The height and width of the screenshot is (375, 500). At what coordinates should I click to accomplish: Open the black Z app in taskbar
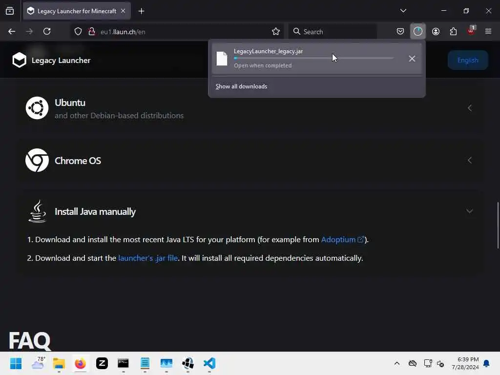coord(102,363)
